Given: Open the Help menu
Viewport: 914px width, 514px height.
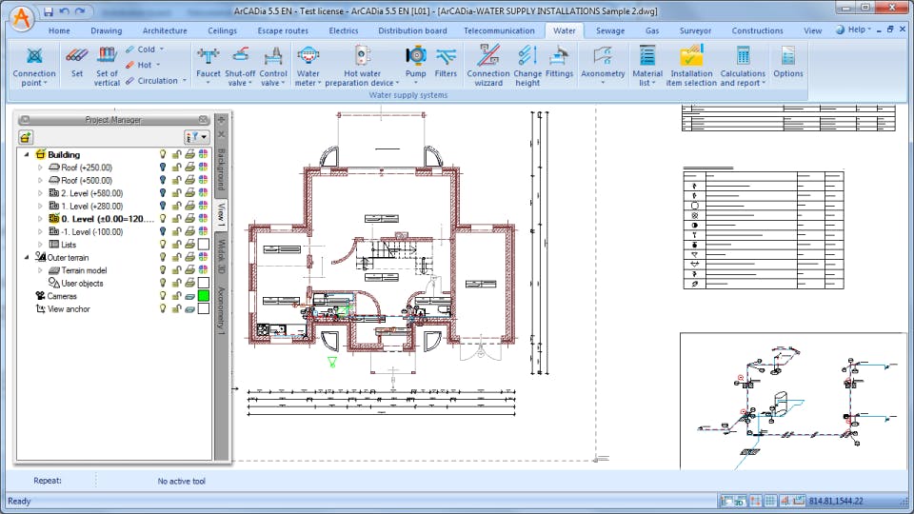Looking at the screenshot, I should click(857, 30).
